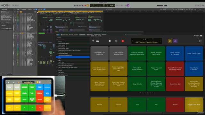
Task: Open the Logic Remote settings gear
Action: [200, 41]
